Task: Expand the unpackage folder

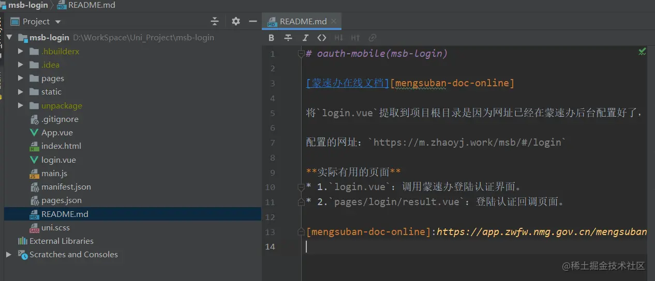Action: [21, 105]
